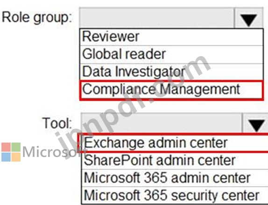Screen dimensions: 268x205
Task: Click the Microsoft four-square logo icon
Action: 11,152
